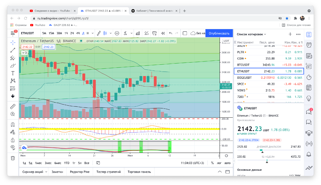The height and width of the screenshot is (185, 321).
Task: Select the XABCD pattern tool
Action: [x=13, y=81]
